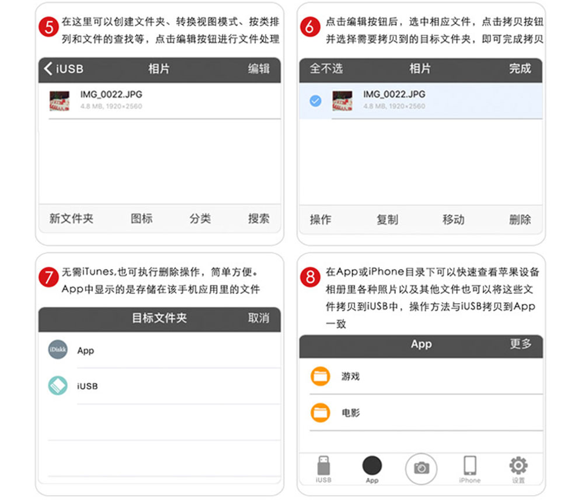
Task: Open 操作 menu in edit toolbar
Action: 321,220
